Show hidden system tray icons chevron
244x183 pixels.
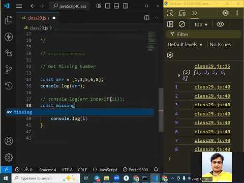coord(173,178)
